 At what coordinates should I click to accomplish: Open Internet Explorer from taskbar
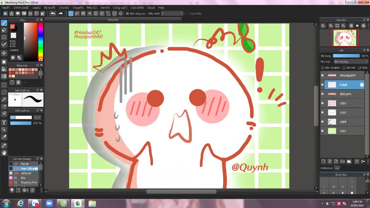(21, 203)
